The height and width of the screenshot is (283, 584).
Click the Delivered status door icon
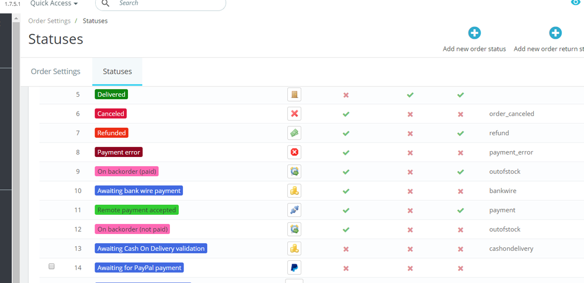pyautogui.click(x=294, y=95)
